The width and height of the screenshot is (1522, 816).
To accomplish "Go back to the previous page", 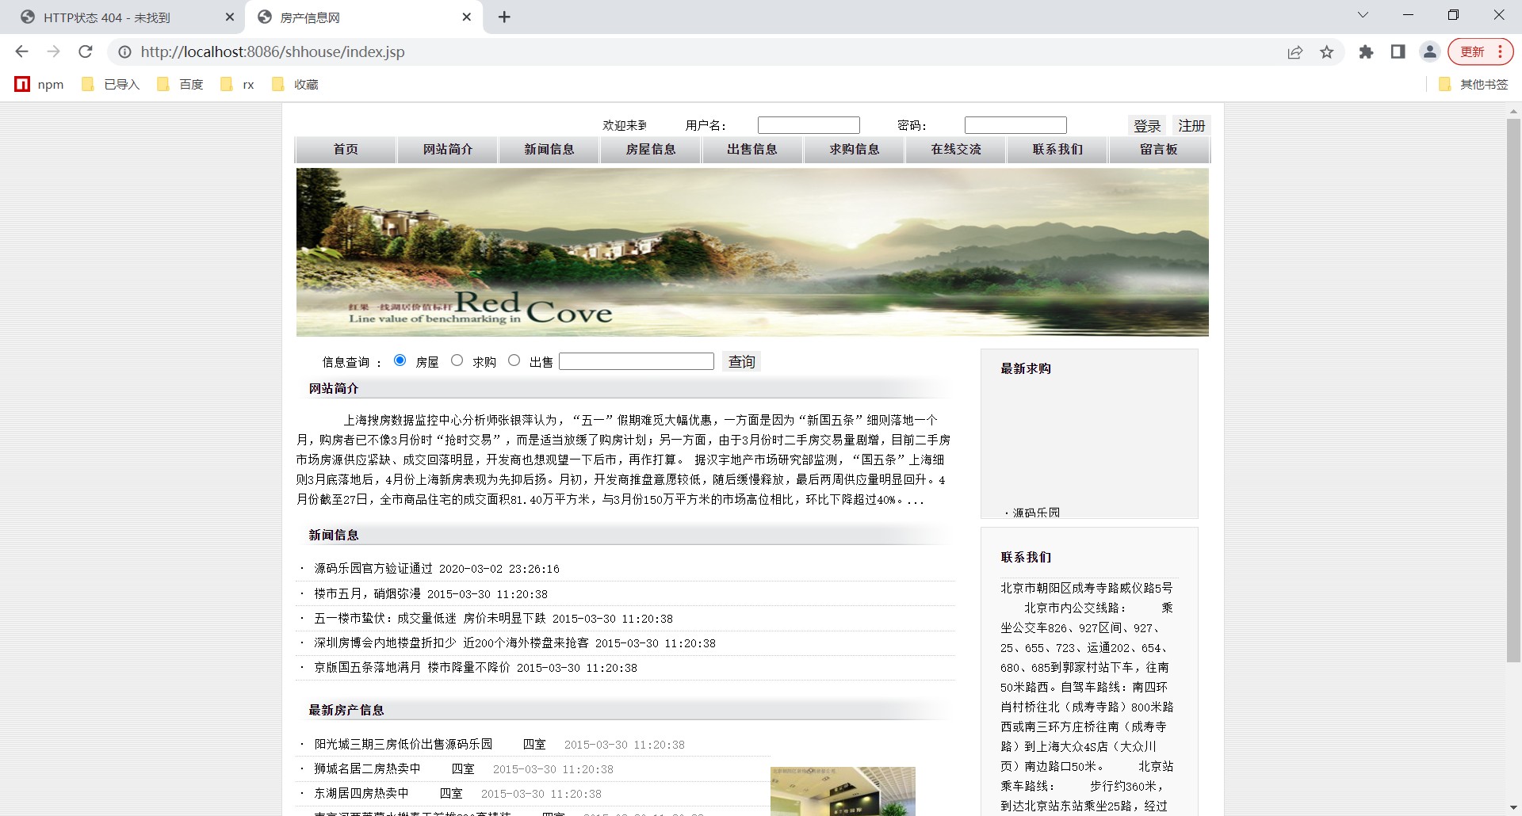I will pyautogui.click(x=21, y=51).
